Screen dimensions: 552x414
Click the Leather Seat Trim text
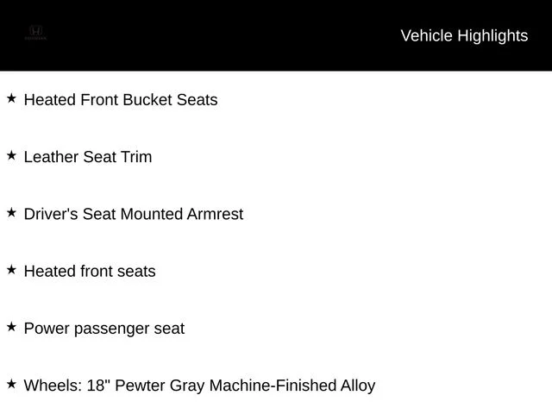pyautogui.click(x=88, y=157)
